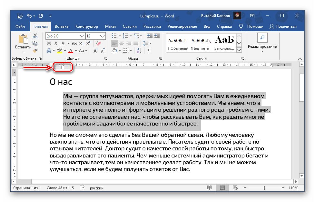Click the ruler tab selector
315x202 pixels.
[x=14, y=65]
